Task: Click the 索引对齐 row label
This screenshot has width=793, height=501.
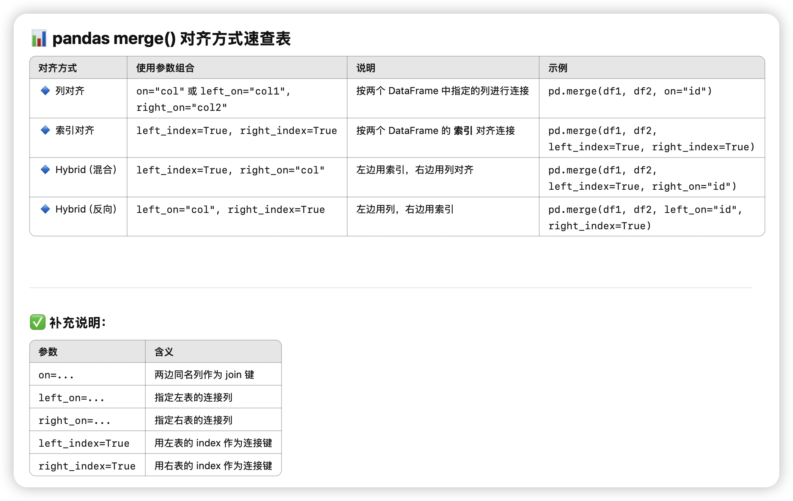Action: pyautogui.click(x=75, y=130)
